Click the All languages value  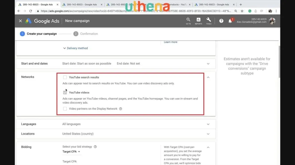[x=71, y=124]
